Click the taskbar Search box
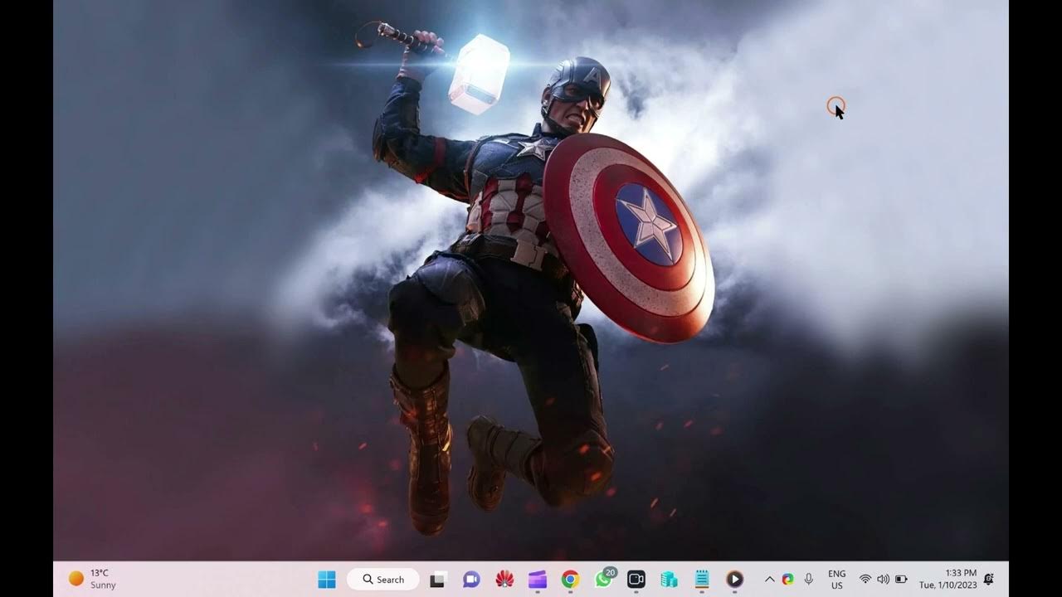The image size is (1062, 597). click(x=383, y=580)
